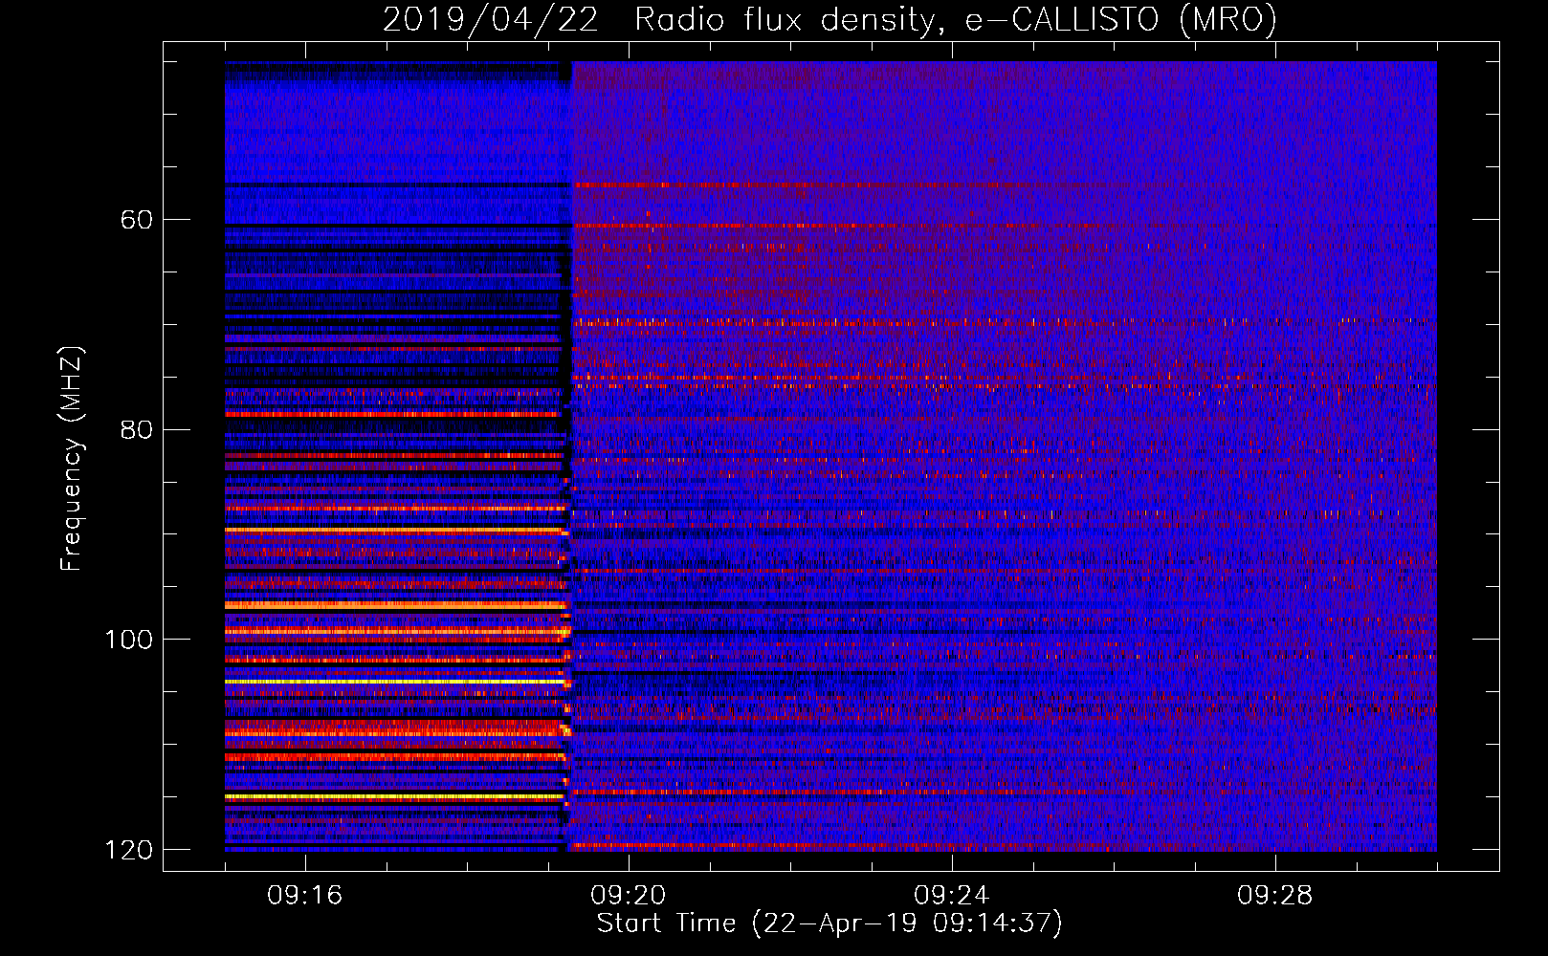
Task: Click the 'Start Time (22-Apr-19 09:14:37)' axis label
Action: click(x=829, y=923)
